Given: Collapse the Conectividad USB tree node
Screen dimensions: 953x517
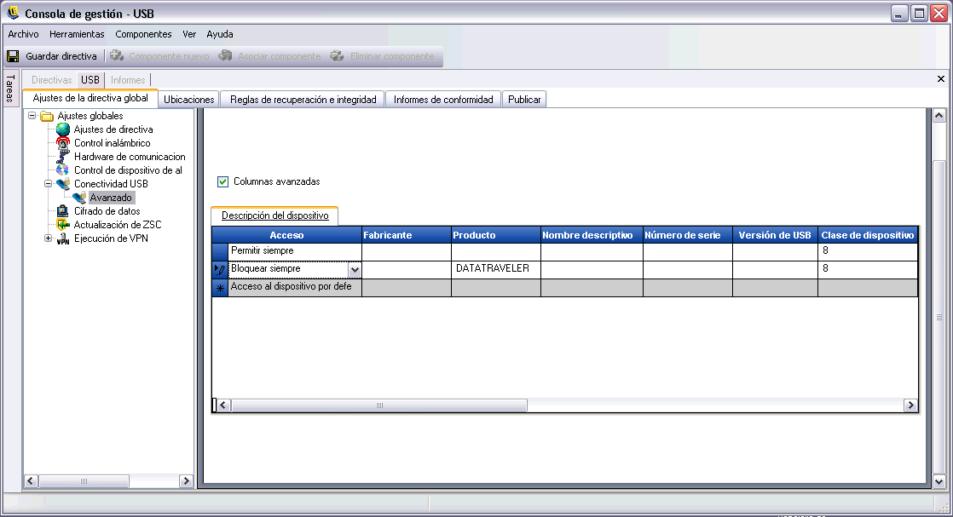Looking at the screenshot, I should point(48,183).
